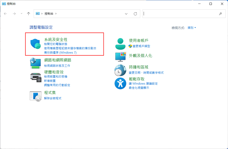Viewport: 228px width, 149px height.
Task: Open the 系統及安全性 shield icon
Action: pos(36,44)
